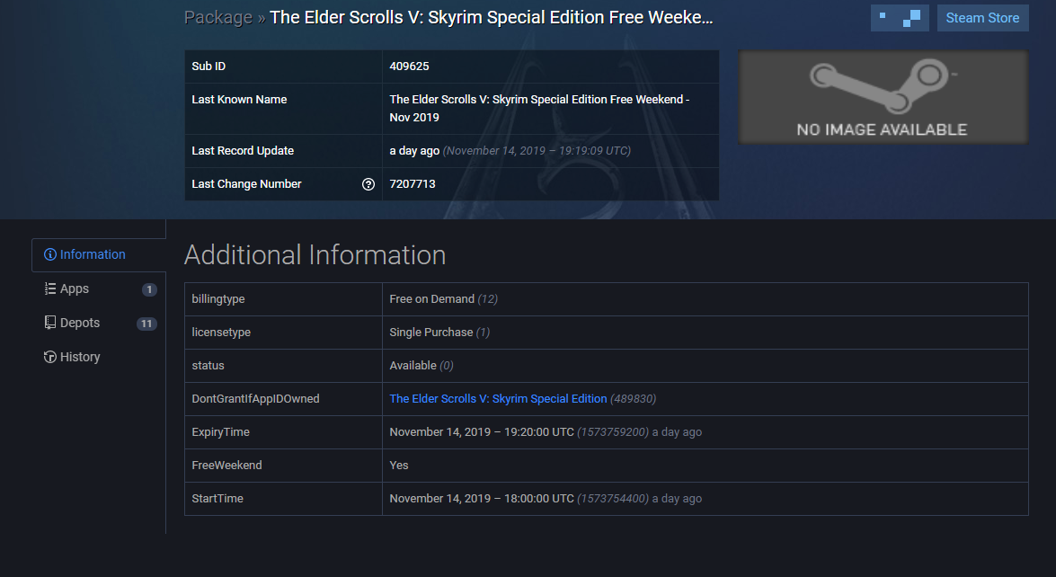
Task: Click the licensetype row label
Action: [x=221, y=332]
